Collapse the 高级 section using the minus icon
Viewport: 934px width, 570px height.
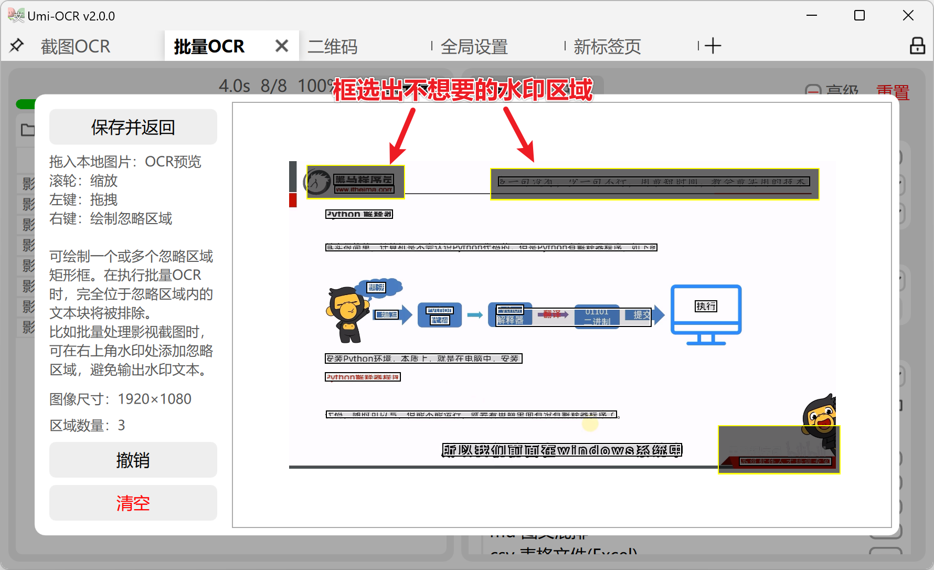coord(813,90)
